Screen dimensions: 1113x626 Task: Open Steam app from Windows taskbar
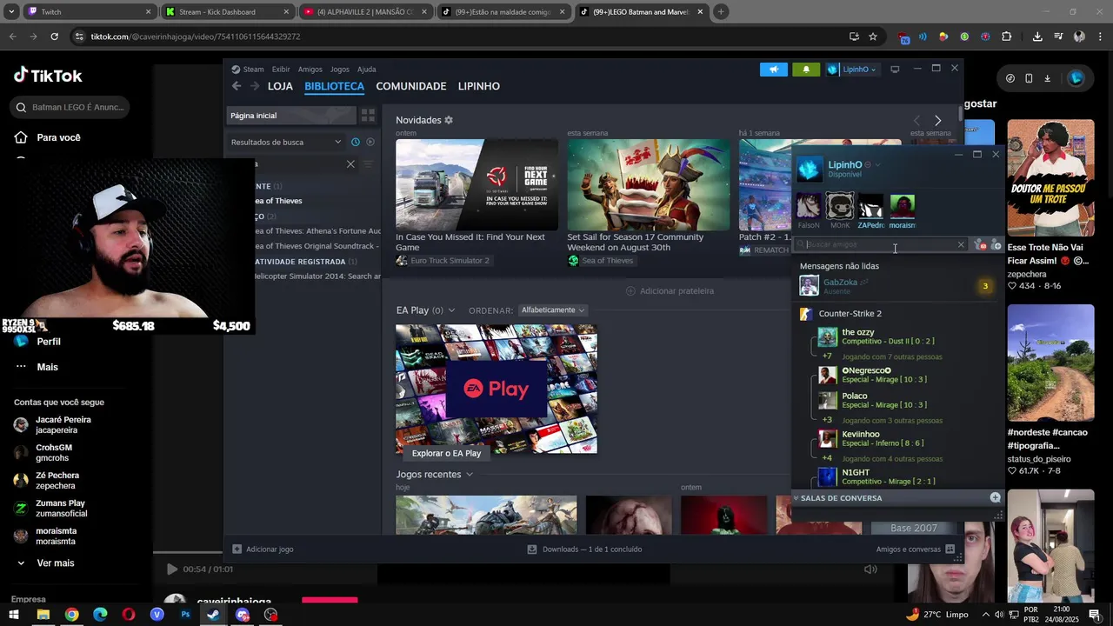213,615
